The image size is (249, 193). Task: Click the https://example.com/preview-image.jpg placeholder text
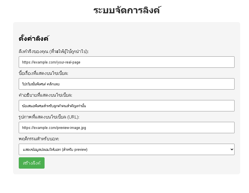pyautogui.click(x=54, y=128)
